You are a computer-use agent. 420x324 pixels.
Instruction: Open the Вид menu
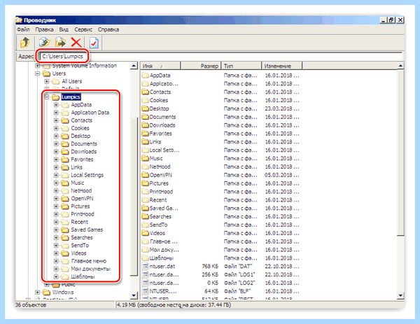pyautogui.click(x=64, y=29)
